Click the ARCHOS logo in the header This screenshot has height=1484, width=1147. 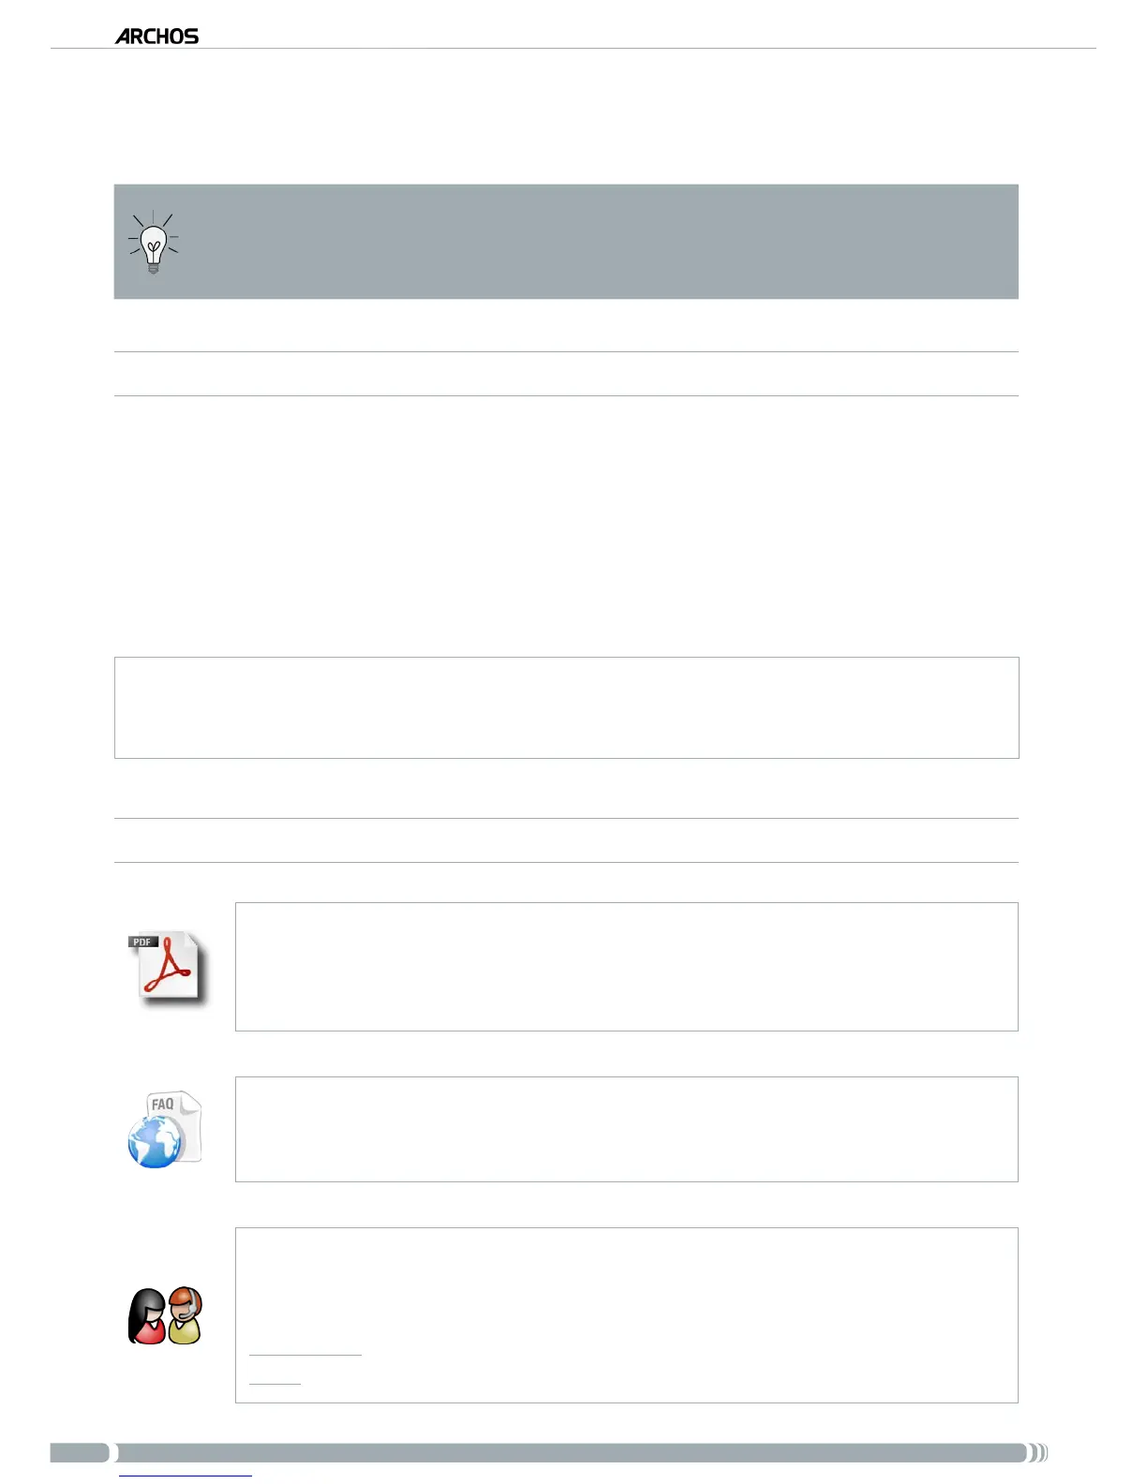pyautogui.click(x=156, y=37)
